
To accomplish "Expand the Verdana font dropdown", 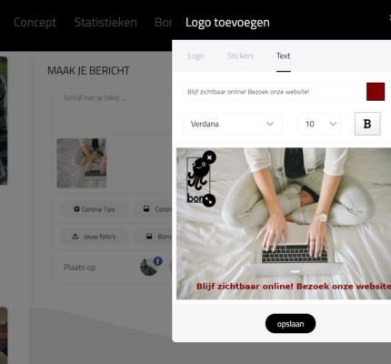I will pos(233,124).
